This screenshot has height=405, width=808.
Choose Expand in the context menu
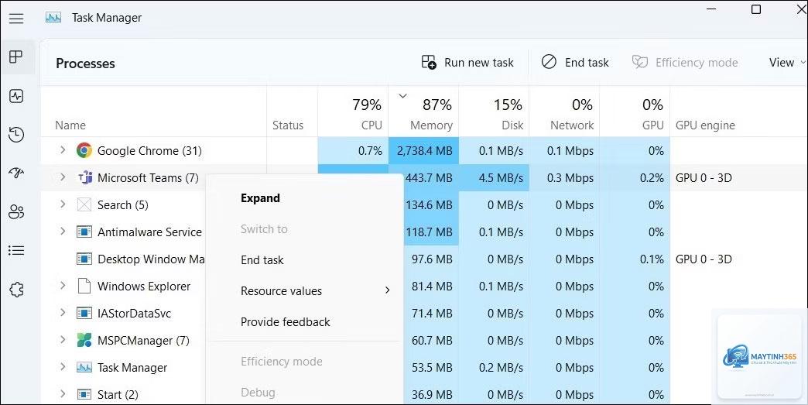[304, 198]
